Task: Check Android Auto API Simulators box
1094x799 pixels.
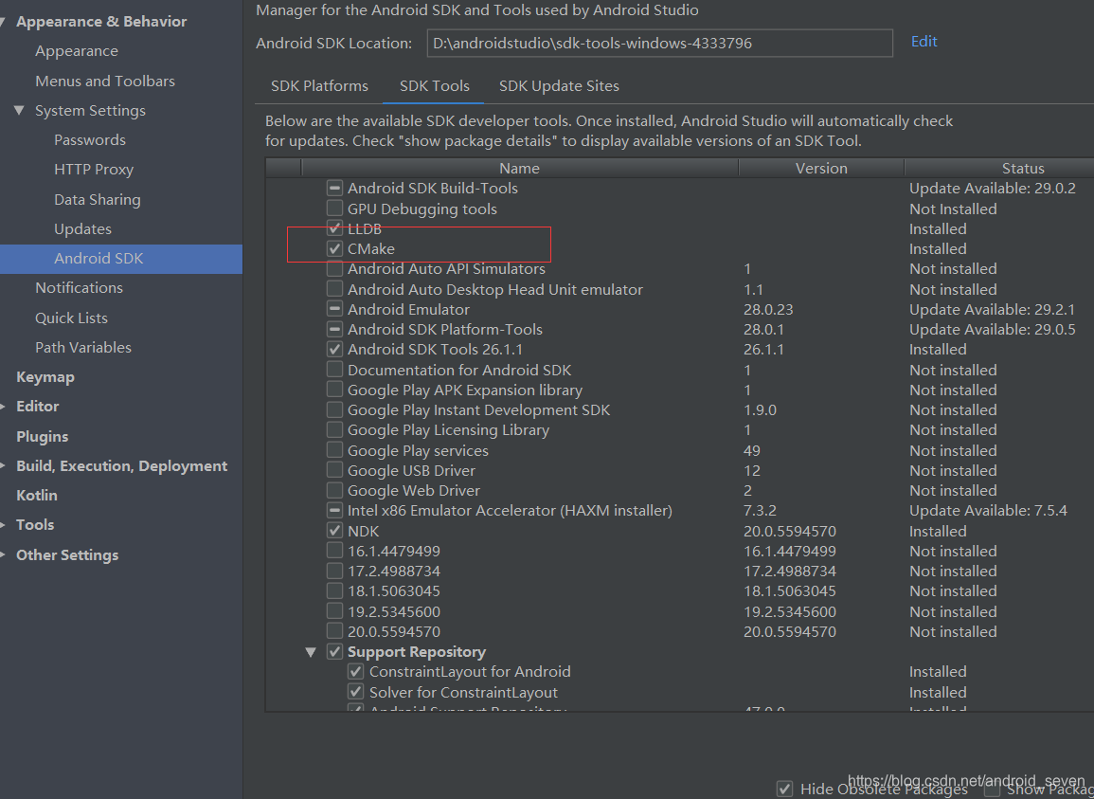Action: 335,268
